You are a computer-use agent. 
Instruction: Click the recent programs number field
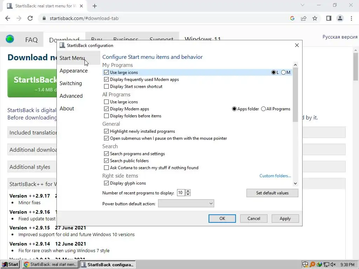181,193
